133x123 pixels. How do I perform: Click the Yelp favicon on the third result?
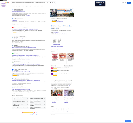click(13, 27)
